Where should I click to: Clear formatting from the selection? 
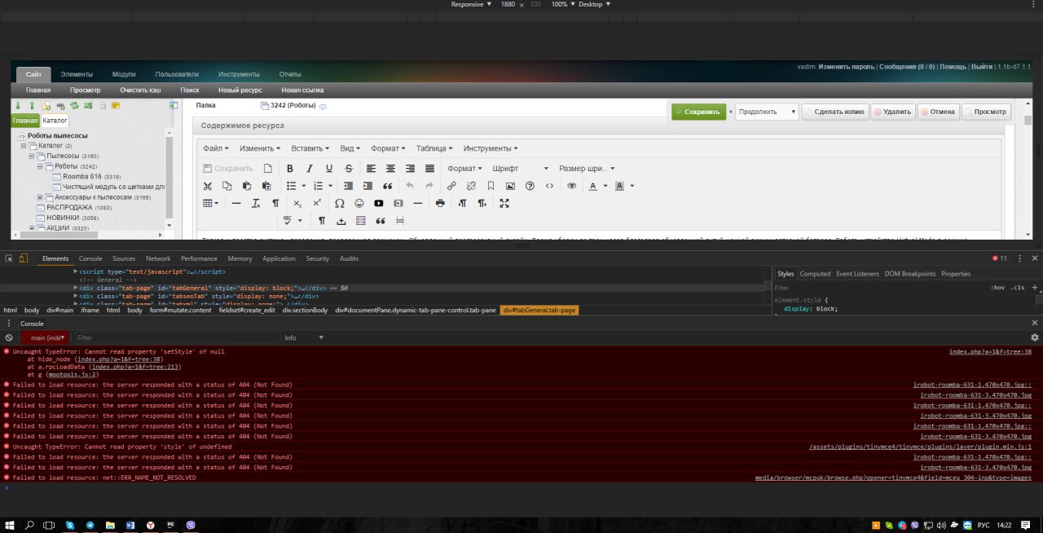click(x=256, y=203)
